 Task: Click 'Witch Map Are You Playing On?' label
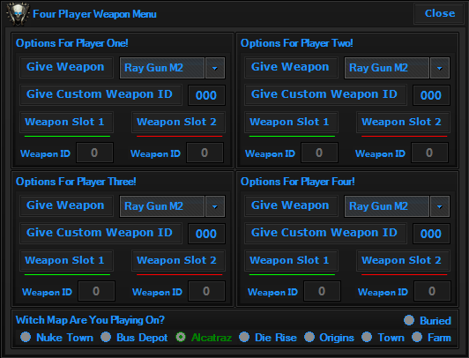(x=90, y=320)
